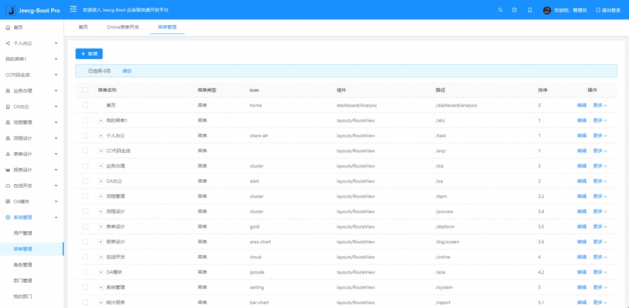Collapse the 系统管理 sidebar menu chevron

pos(56,217)
